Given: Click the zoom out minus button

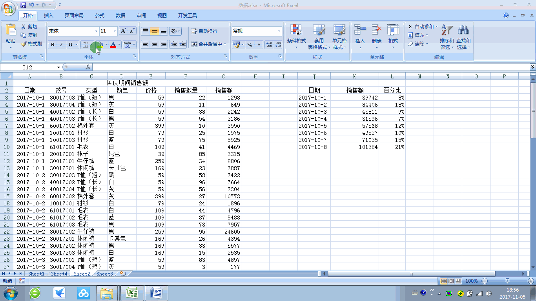Looking at the screenshot, I should 485,281.
